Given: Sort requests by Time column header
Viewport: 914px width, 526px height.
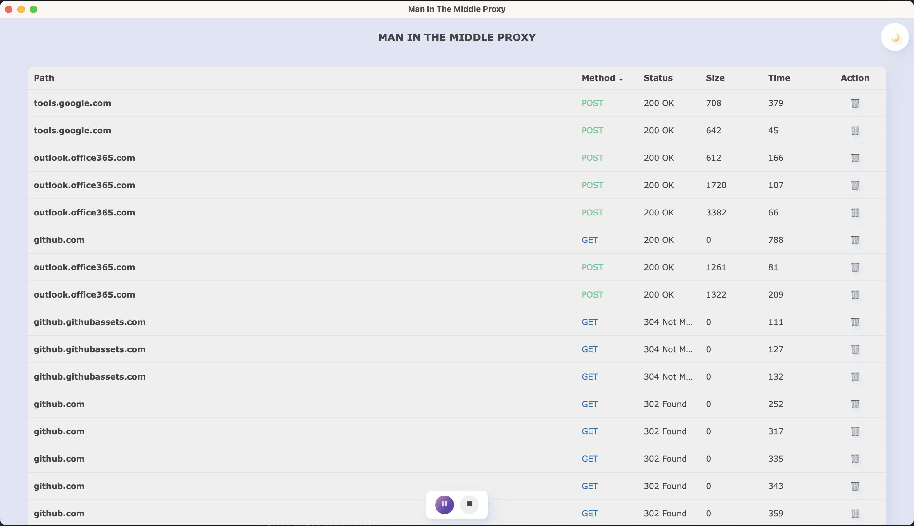Looking at the screenshot, I should point(779,78).
